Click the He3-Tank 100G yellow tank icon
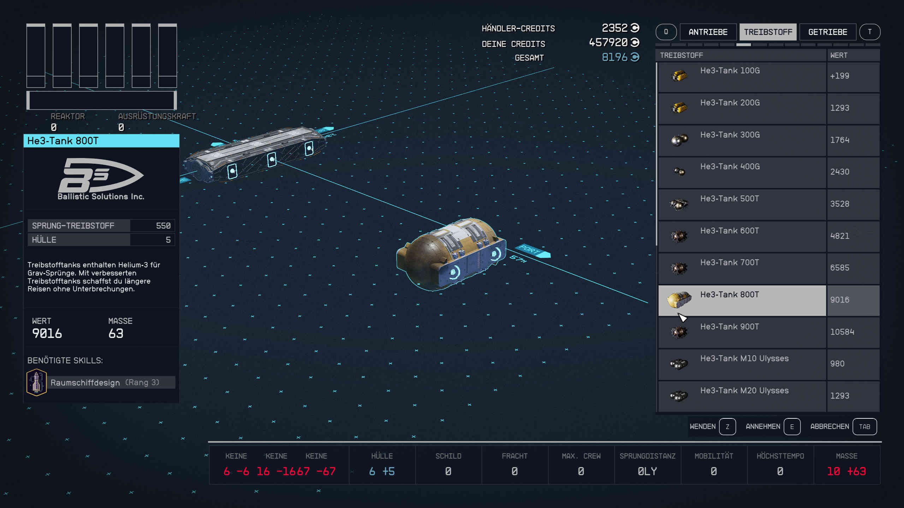Viewport: 904px width, 508px height. pos(679,75)
